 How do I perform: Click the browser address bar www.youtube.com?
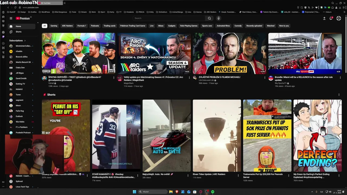point(31,7)
